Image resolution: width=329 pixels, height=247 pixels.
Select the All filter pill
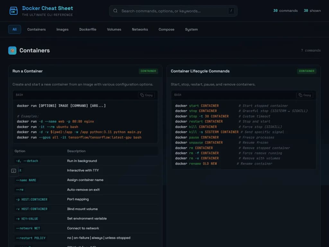(x=14, y=29)
